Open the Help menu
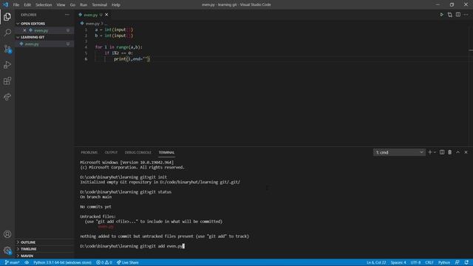This screenshot has height=266, width=473. click(116, 5)
